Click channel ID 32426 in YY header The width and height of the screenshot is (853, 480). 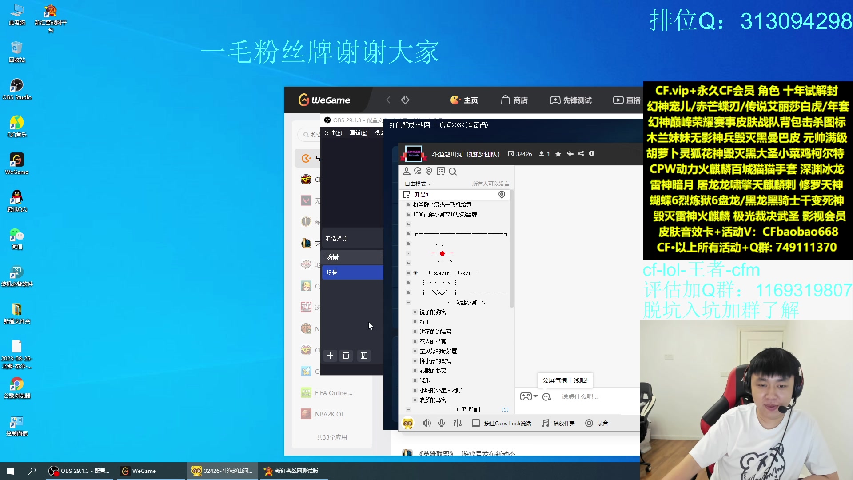[x=520, y=154]
